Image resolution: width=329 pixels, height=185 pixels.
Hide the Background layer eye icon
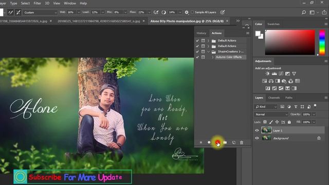(257, 138)
